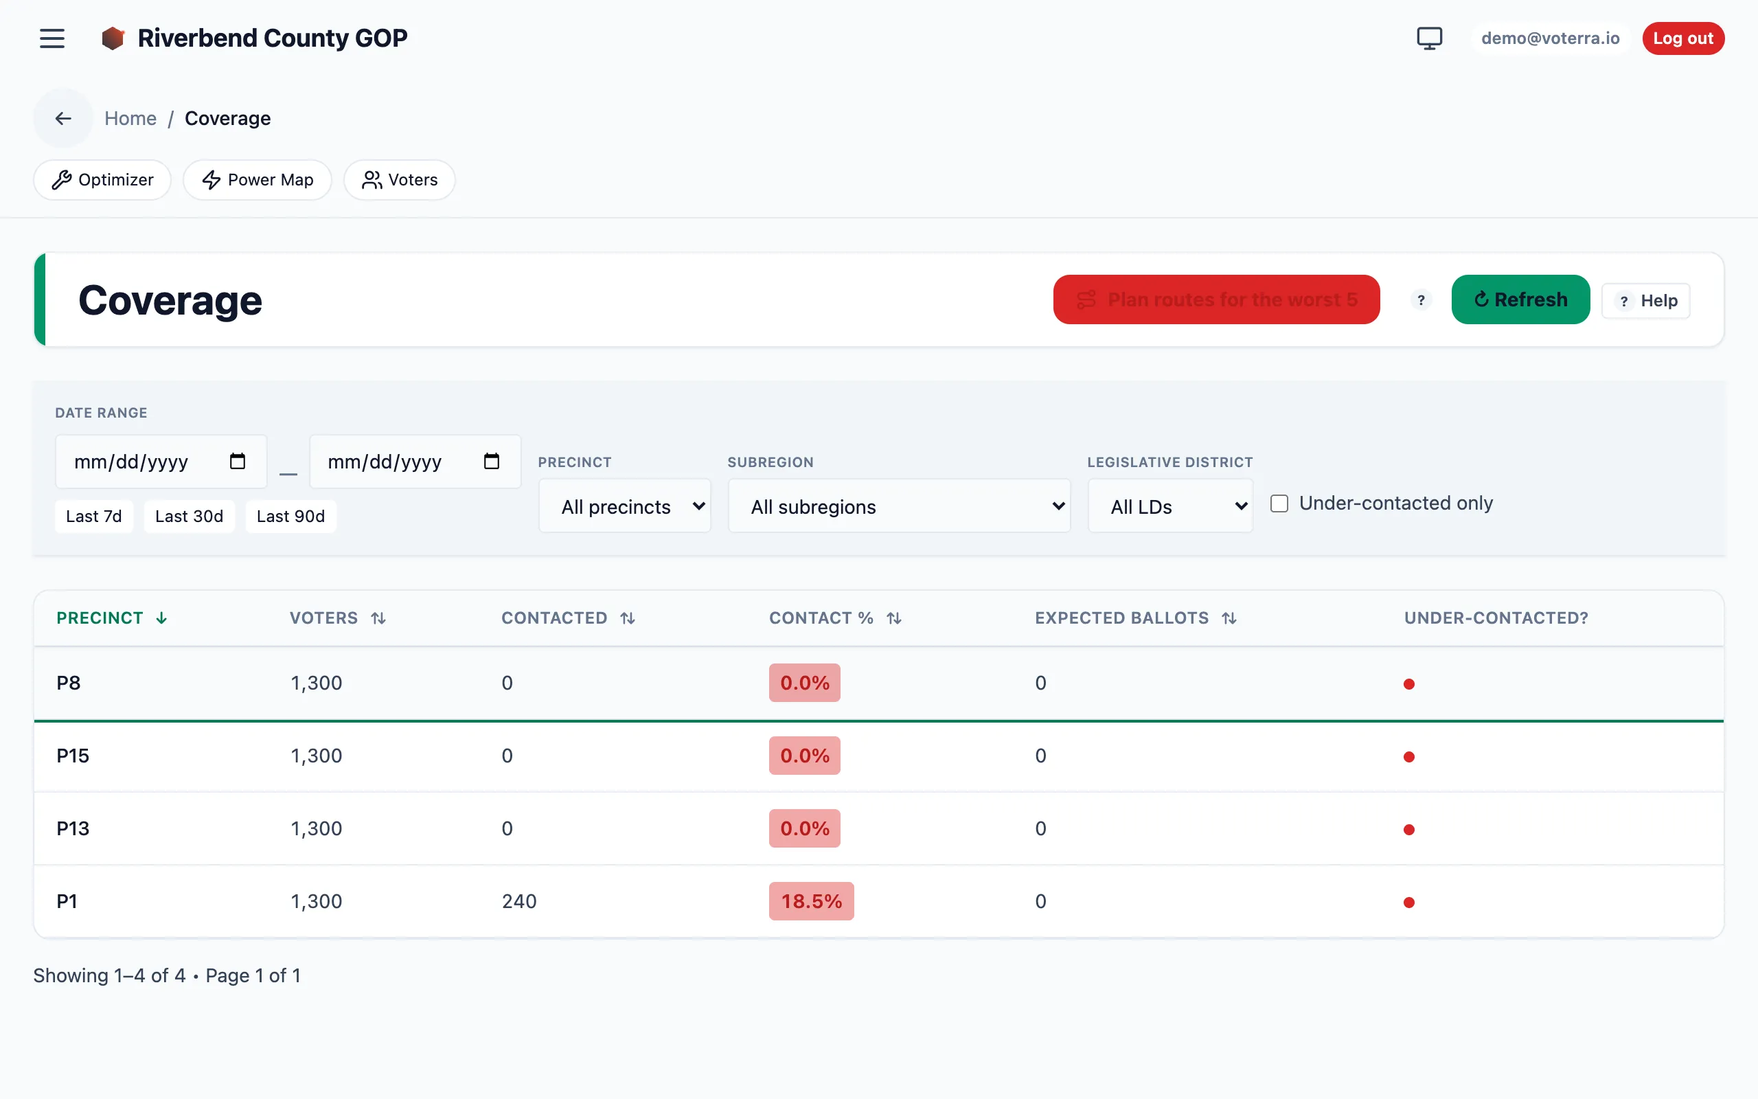Image resolution: width=1758 pixels, height=1099 pixels.
Task: Click the question mark beside Plan routes
Action: [x=1421, y=300]
